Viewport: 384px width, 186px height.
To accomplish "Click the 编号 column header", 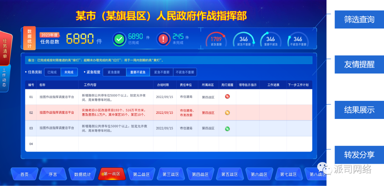I will tap(31, 85).
